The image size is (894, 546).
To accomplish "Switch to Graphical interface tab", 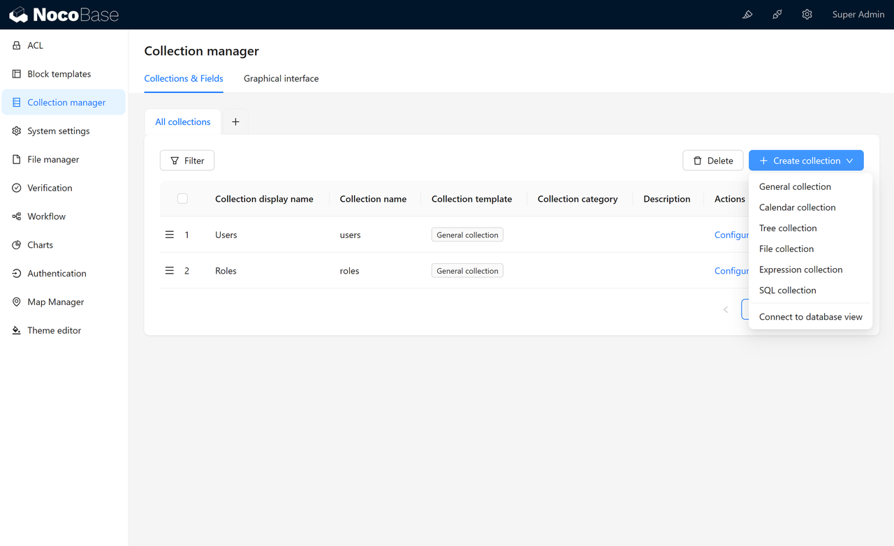I will 281,79.
